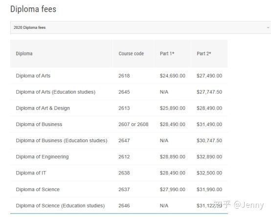Click the Course code column header
Screen dimensions: 271x217
pyautogui.click(x=131, y=53)
